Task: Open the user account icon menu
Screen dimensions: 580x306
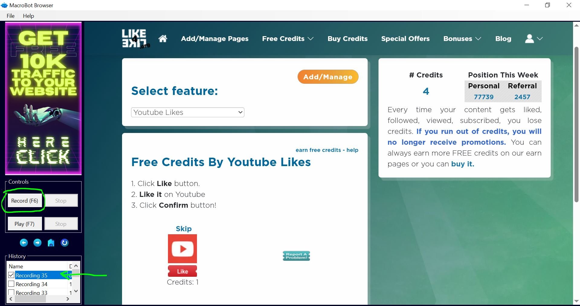Action: (x=534, y=39)
